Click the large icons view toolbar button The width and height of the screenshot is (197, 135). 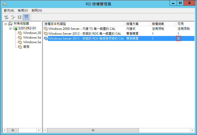[x=6, y=17]
